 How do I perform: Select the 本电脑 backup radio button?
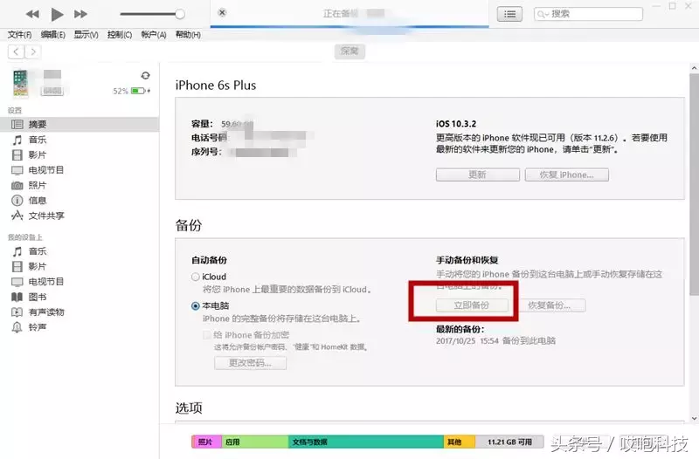pos(195,305)
